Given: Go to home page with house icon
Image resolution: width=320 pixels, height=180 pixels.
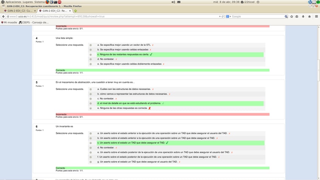Looking at the screenshot, I should pyautogui.click(x=309, y=17).
